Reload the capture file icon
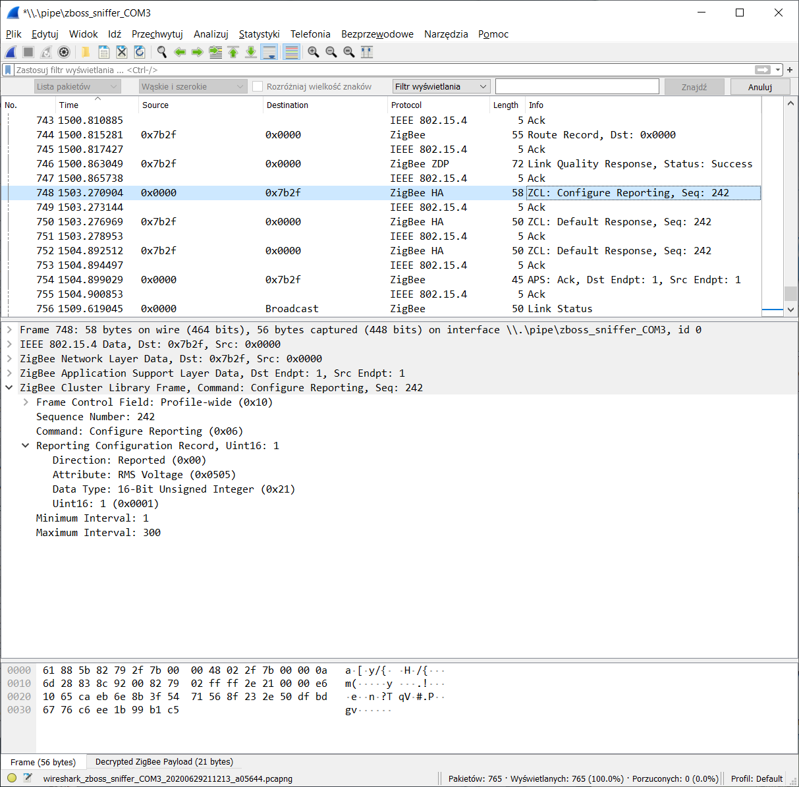 tap(139, 52)
